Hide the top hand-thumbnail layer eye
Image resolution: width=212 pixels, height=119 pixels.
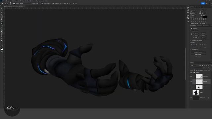pyautogui.click(x=191, y=76)
